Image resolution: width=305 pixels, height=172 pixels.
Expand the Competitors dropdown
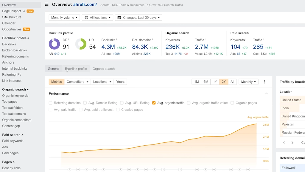(x=77, y=82)
